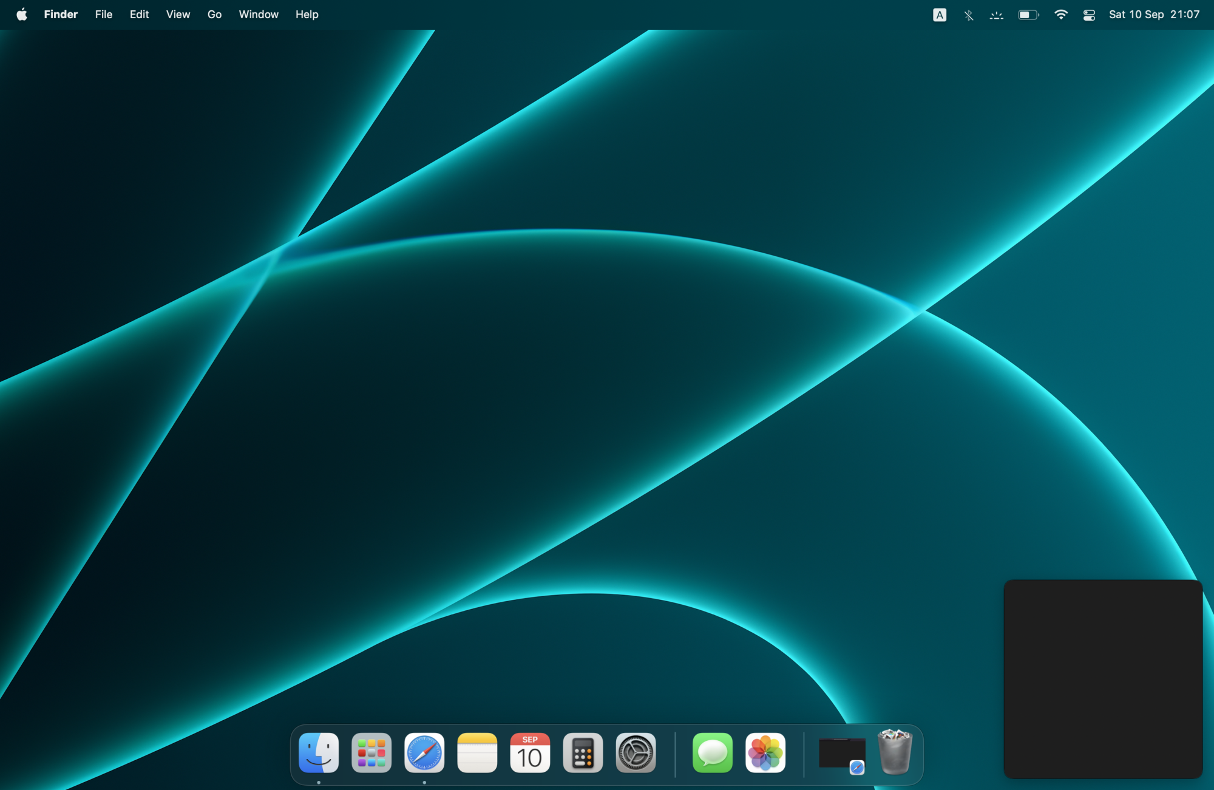Open the Window menu

tap(259, 15)
